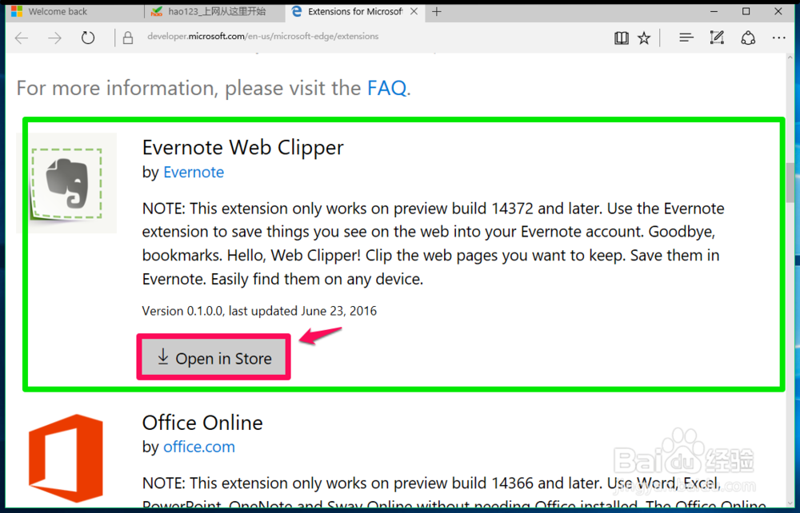This screenshot has width=800, height=513.
Task: Go forward to the next page
Action: point(54,38)
